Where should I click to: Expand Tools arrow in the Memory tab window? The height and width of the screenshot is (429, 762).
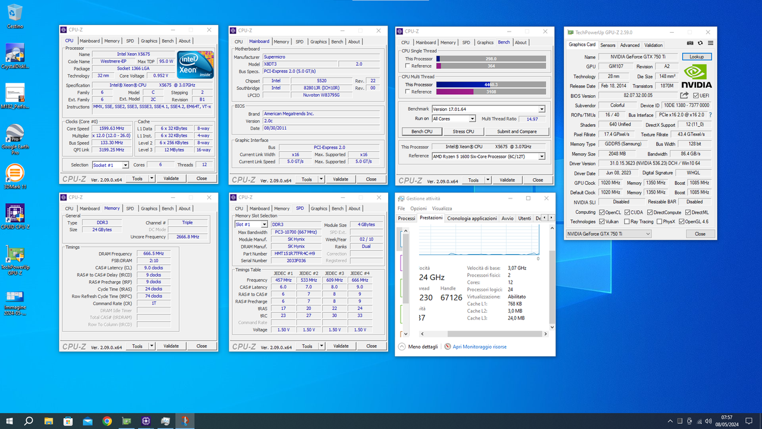click(152, 346)
